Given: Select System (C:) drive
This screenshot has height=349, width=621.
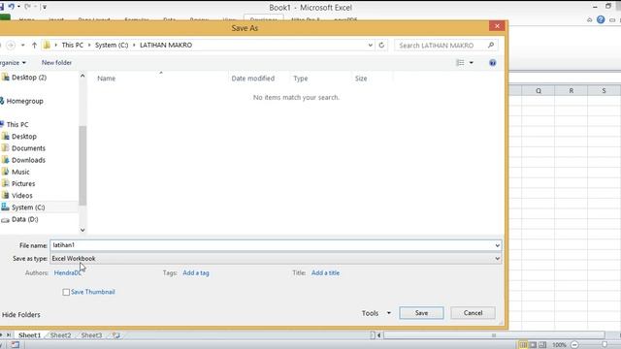Looking at the screenshot, I should point(28,207).
